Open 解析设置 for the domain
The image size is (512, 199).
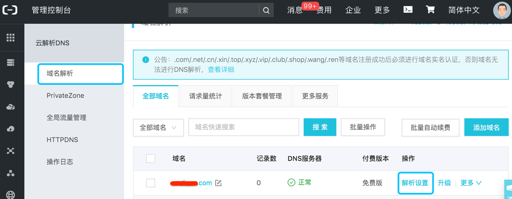415,183
